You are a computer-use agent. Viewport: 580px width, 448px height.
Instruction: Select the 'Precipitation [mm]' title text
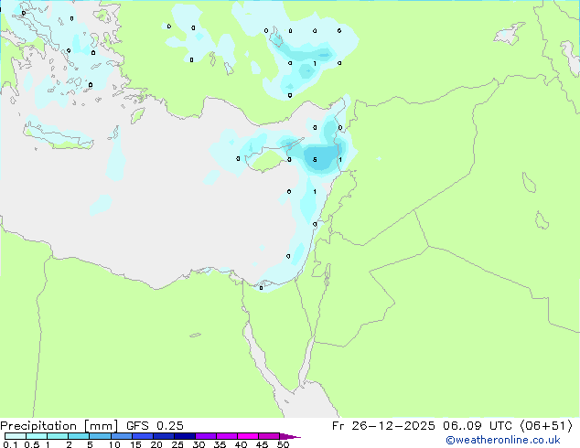[x=59, y=426]
